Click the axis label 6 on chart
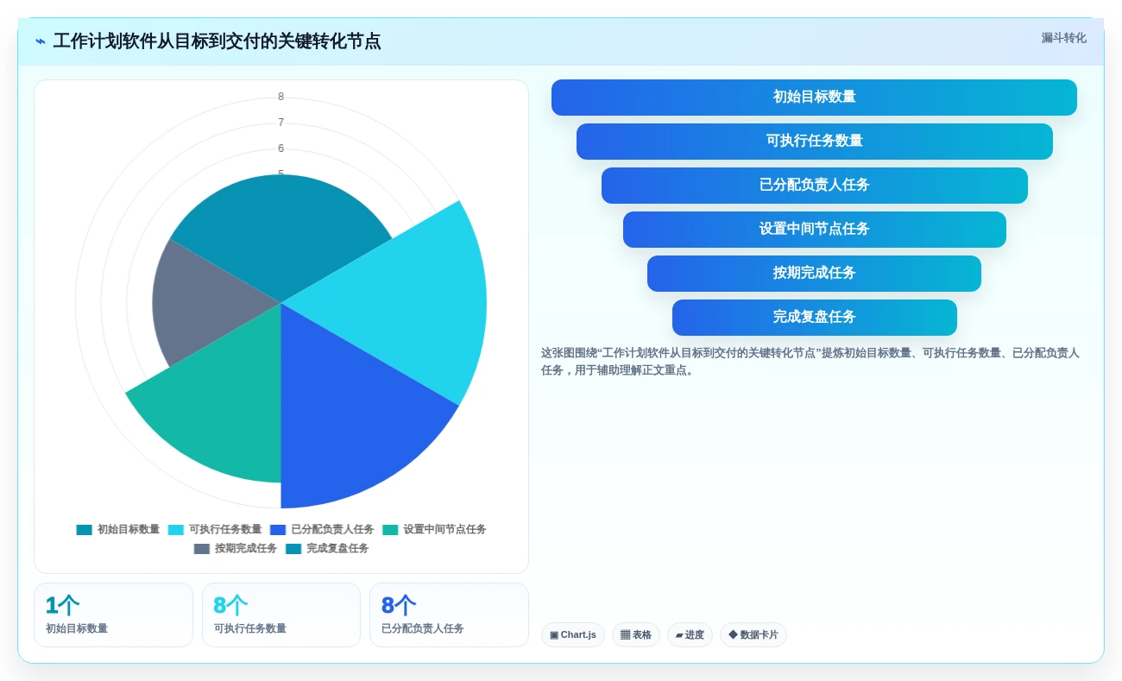1122x681 pixels. point(281,148)
